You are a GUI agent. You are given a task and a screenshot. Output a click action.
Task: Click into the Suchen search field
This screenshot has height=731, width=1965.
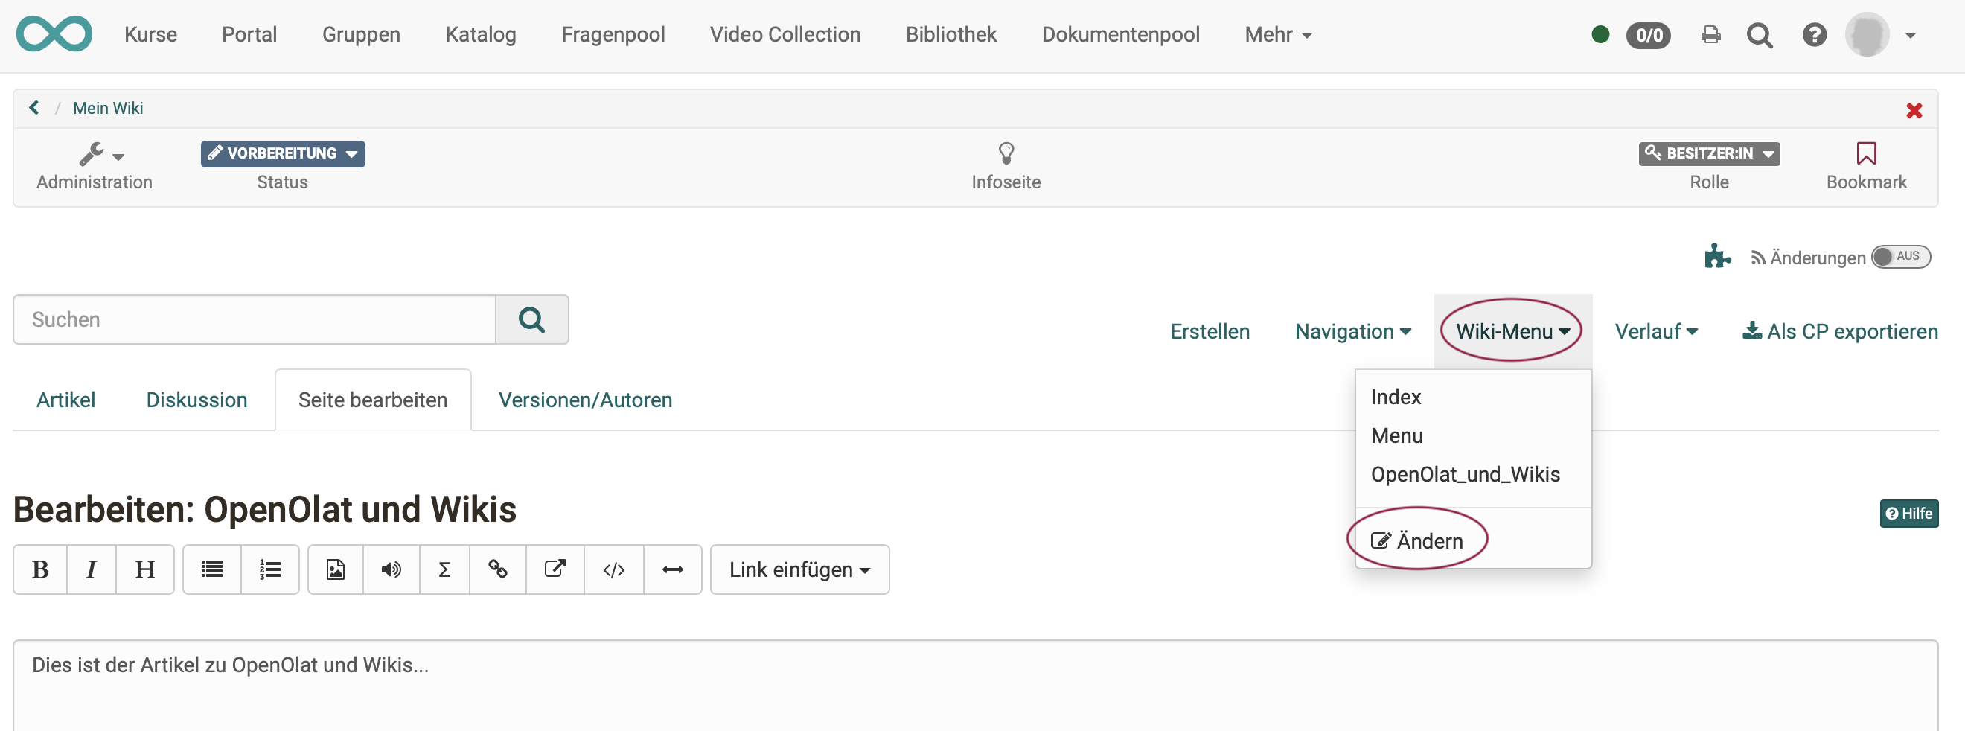(255, 319)
